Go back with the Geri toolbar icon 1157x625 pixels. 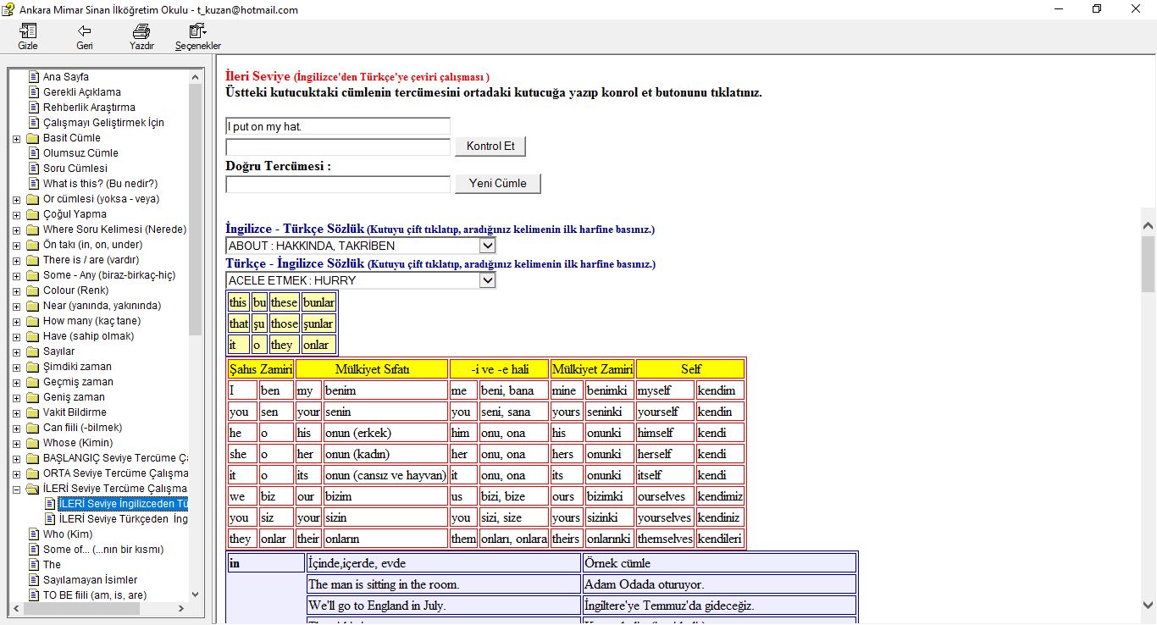[85, 31]
